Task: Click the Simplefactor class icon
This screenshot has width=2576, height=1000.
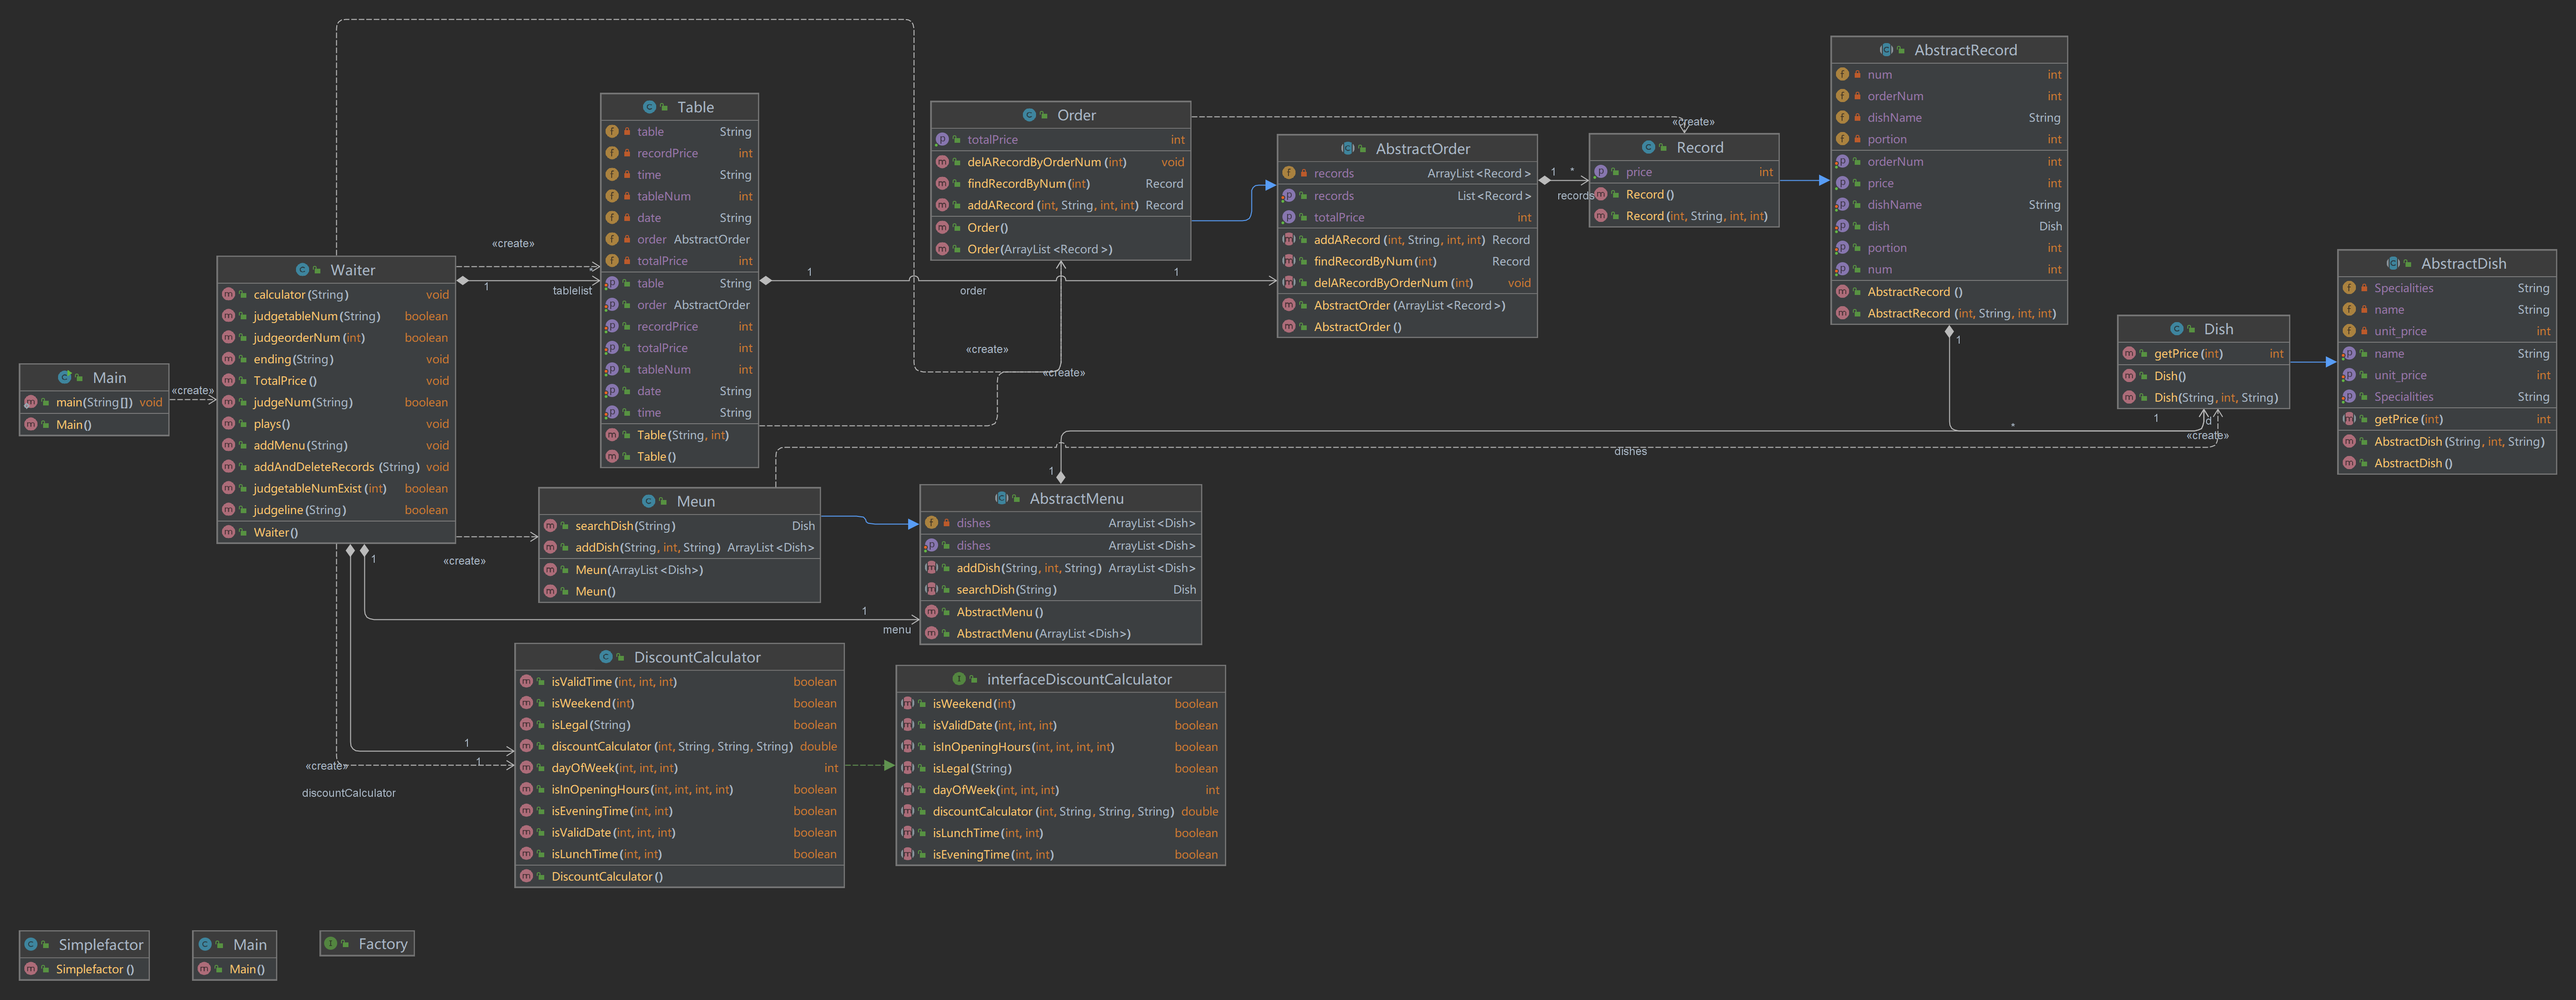Action: click(x=31, y=944)
